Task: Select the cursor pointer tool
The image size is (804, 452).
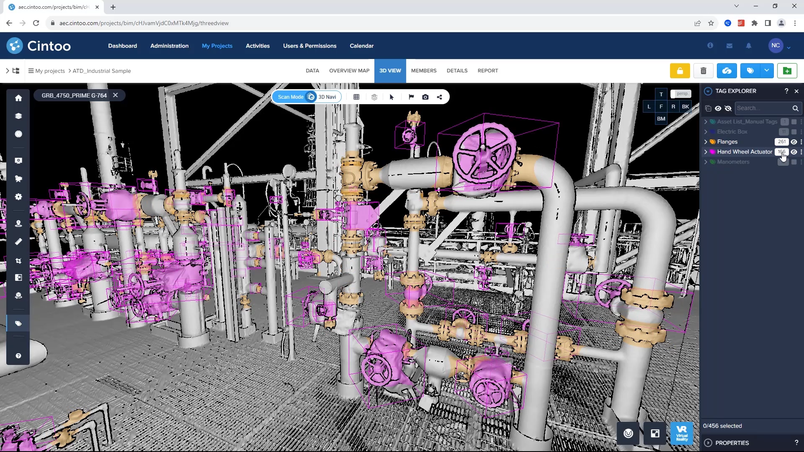Action: (392, 97)
